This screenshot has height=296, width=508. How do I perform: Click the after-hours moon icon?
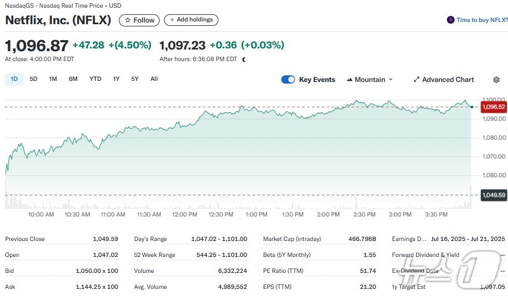244,59
